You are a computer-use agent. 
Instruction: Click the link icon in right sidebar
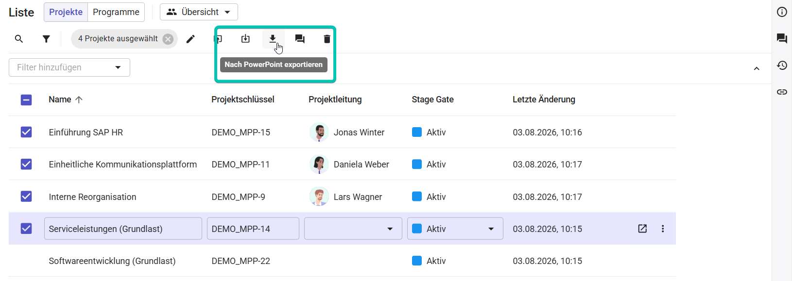click(x=782, y=92)
